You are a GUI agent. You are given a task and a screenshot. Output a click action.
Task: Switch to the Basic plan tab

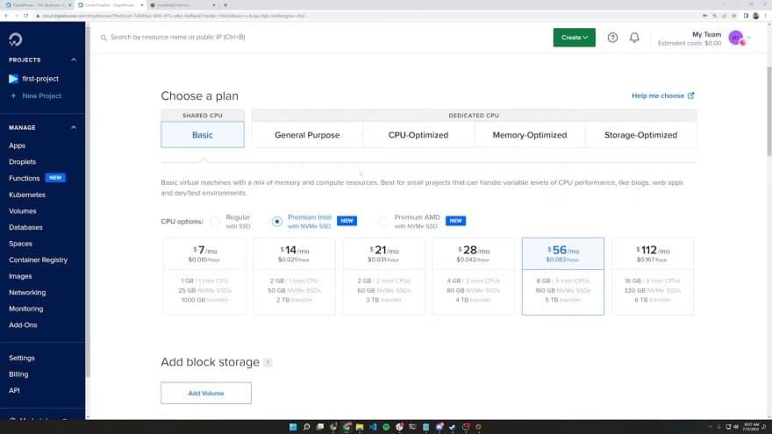click(x=203, y=135)
